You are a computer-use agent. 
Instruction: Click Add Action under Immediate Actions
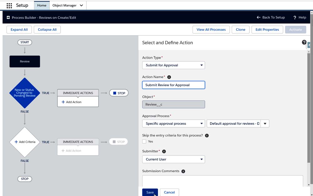(72, 102)
